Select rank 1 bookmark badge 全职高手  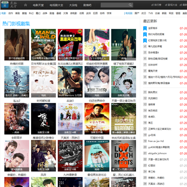click(145, 29)
